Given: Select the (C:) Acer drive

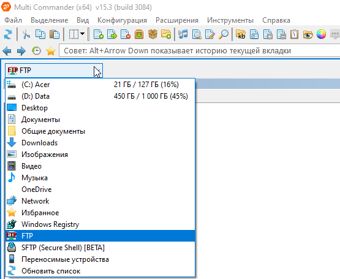Looking at the screenshot, I should [x=100, y=85].
